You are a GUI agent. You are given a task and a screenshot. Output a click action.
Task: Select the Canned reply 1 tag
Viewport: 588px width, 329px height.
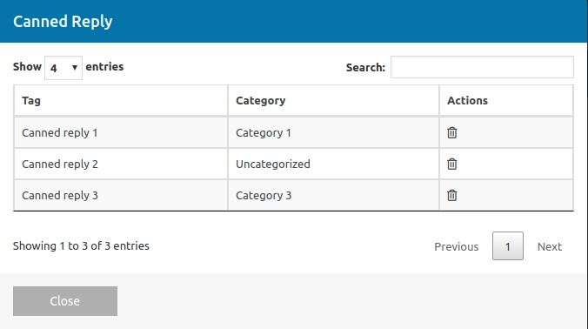tap(60, 133)
